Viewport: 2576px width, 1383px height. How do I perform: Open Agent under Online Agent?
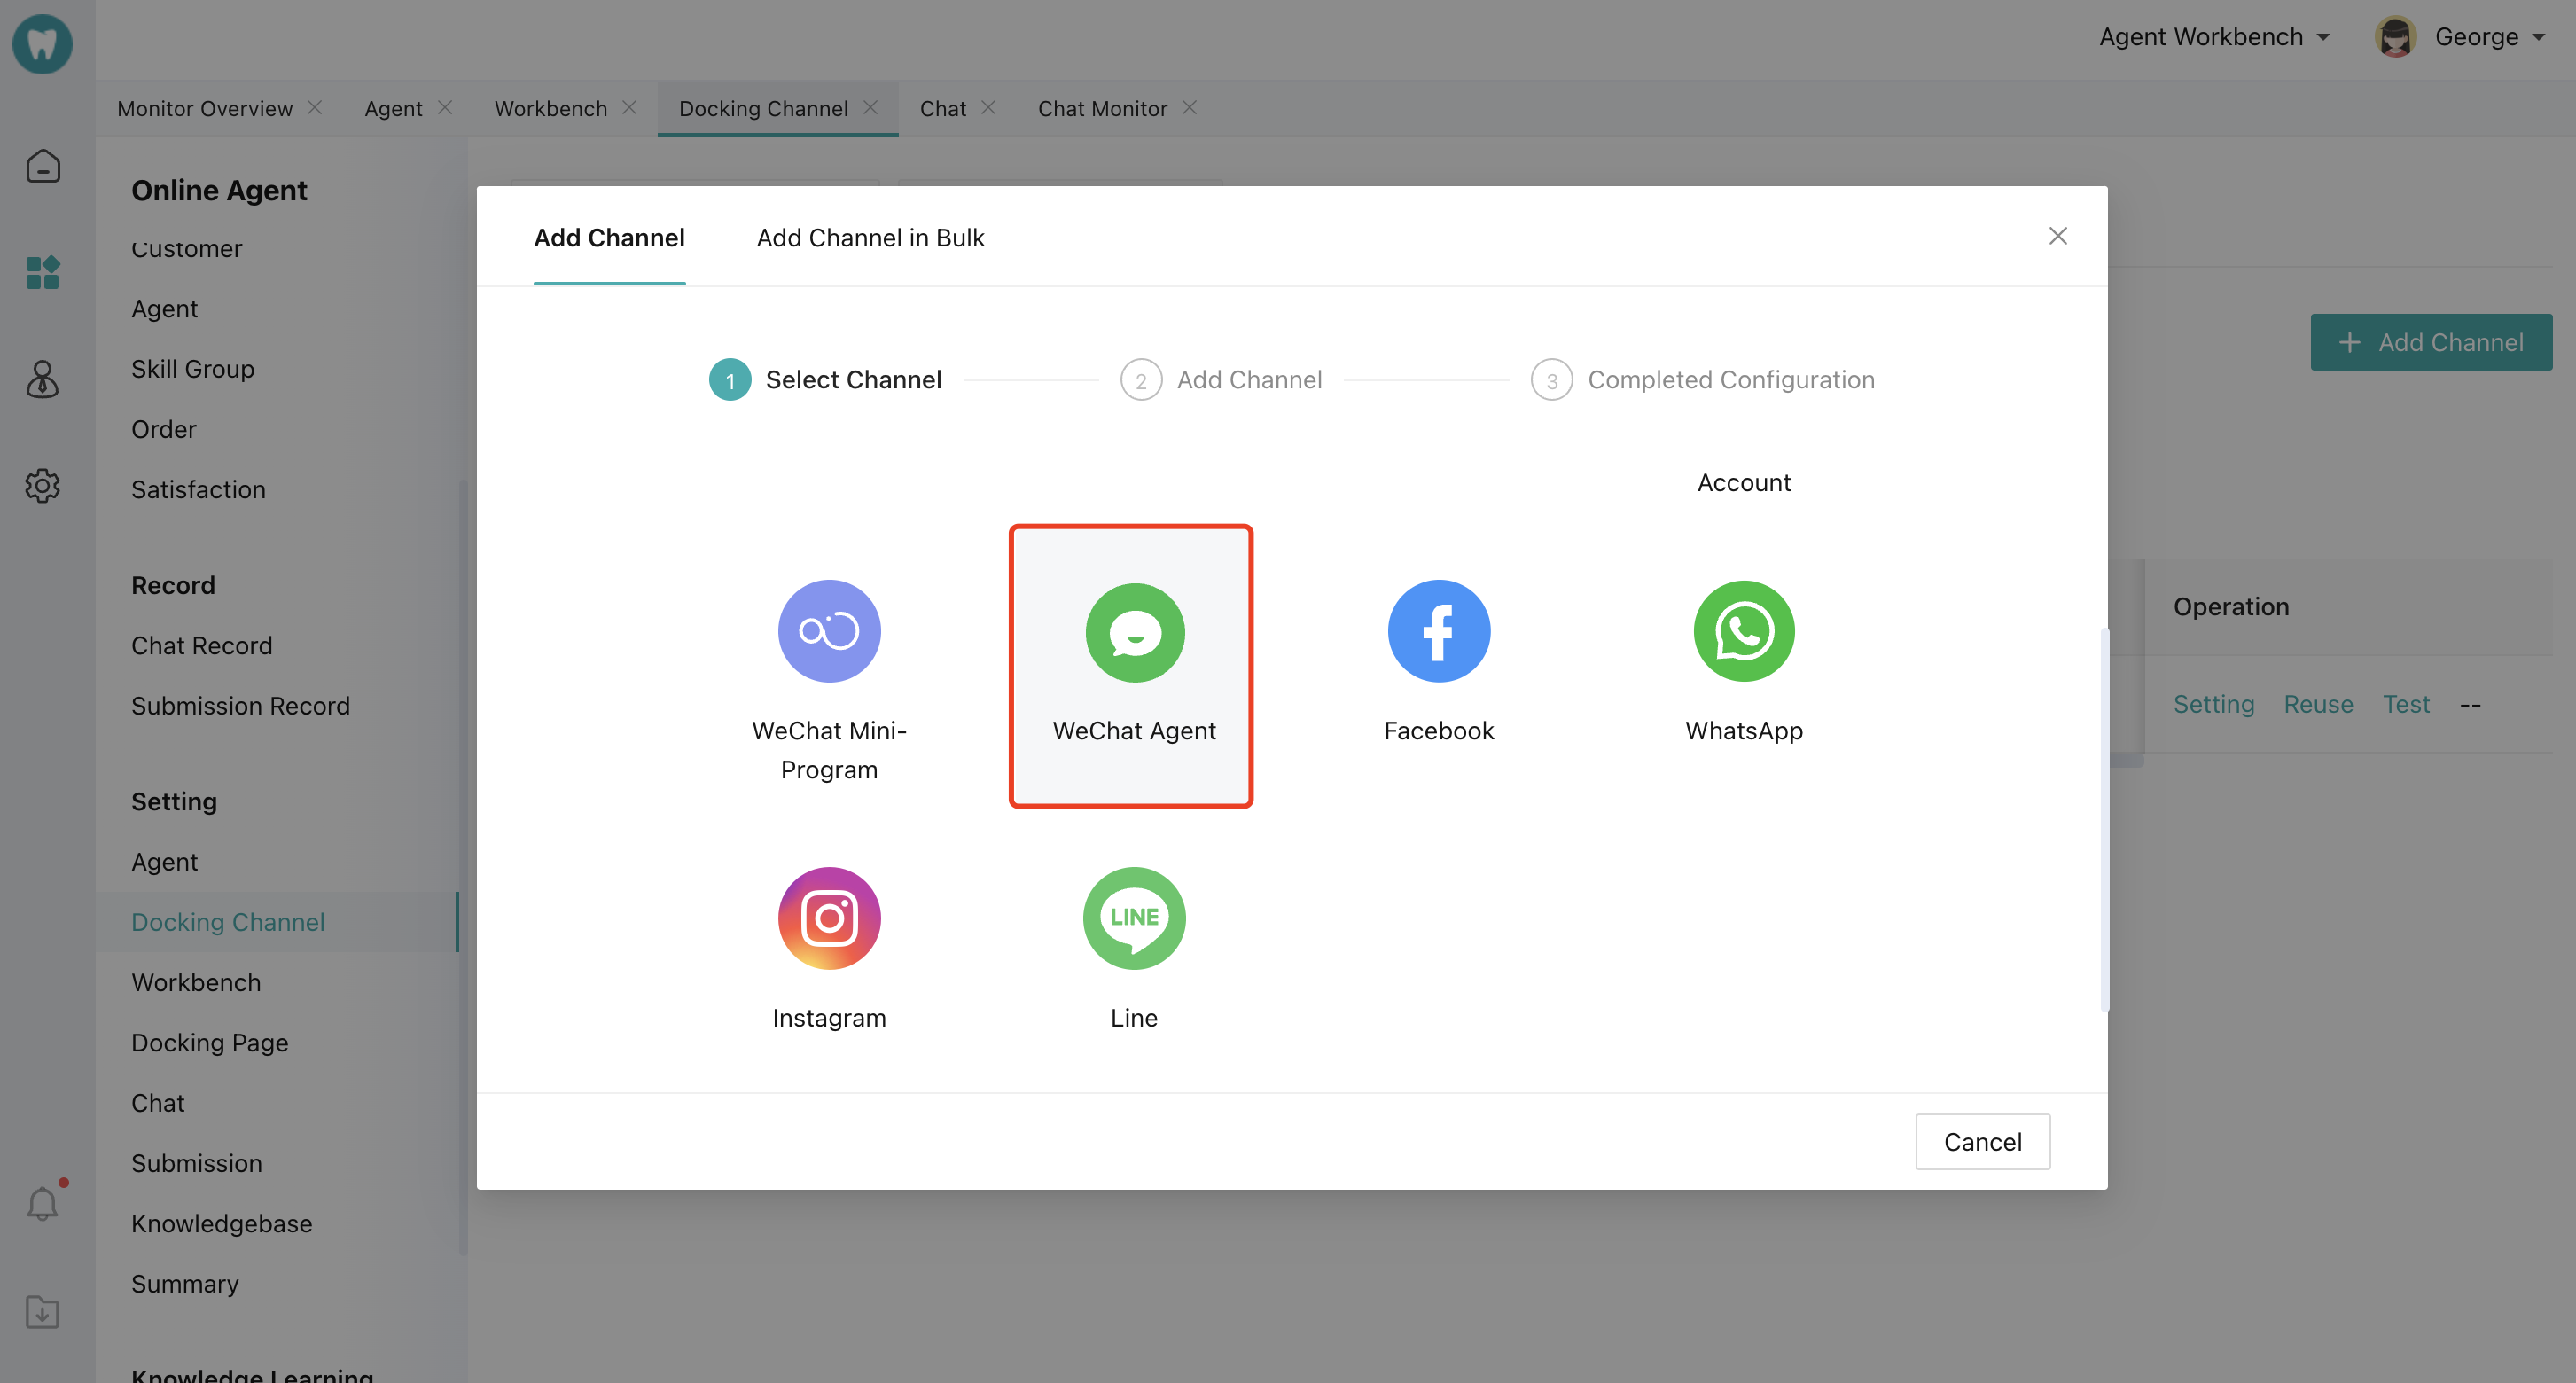[164, 308]
